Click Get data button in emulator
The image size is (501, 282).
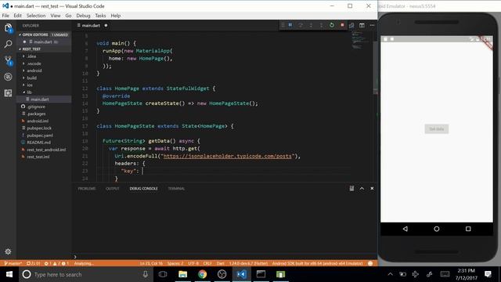coord(437,128)
